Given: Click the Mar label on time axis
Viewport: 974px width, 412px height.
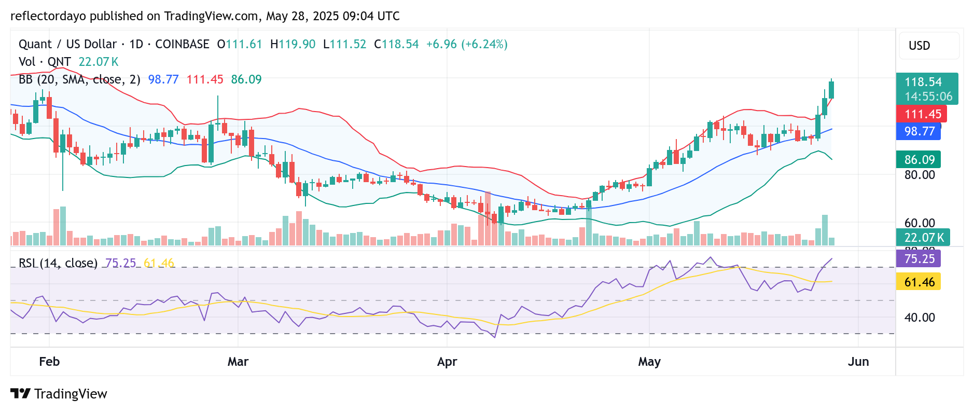Looking at the screenshot, I should [238, 362].
